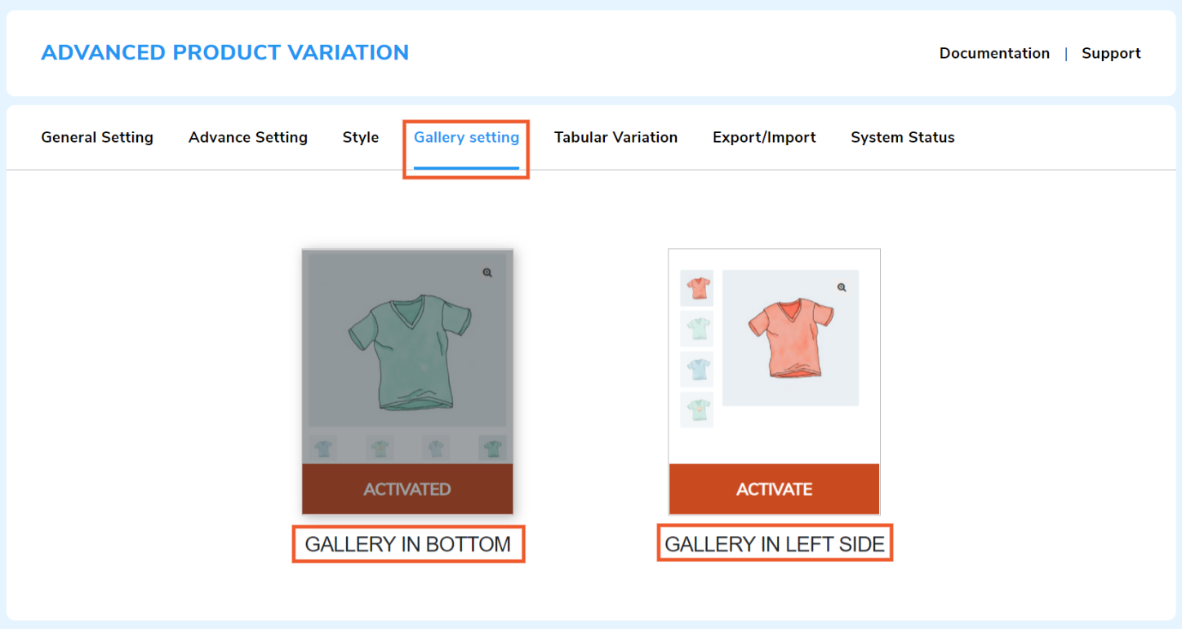View the System Status tab
1182x629 pixels.
point(903,137)
